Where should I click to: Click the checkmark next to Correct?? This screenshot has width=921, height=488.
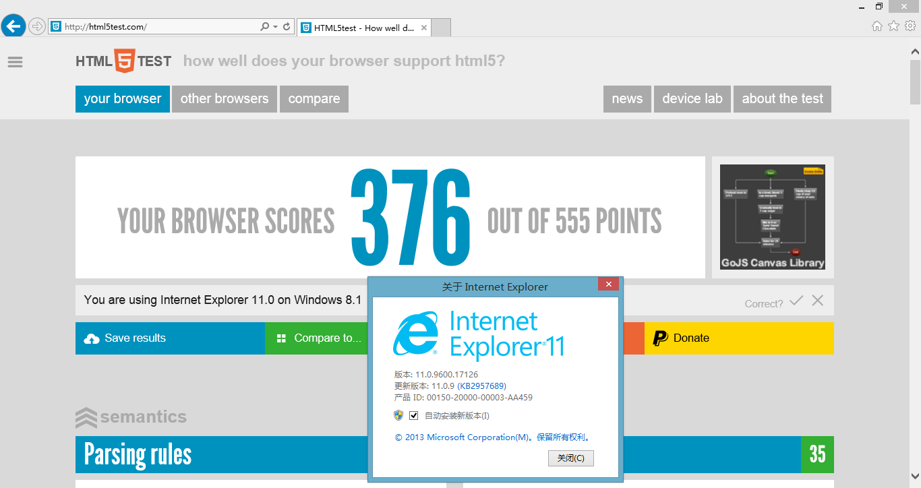[x=796, y=301]
